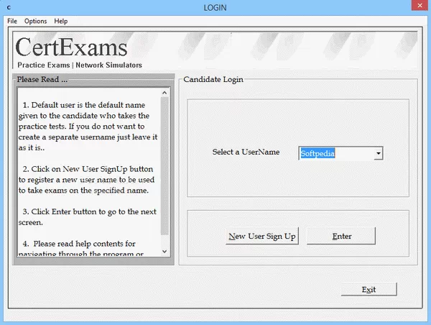Click the scroll up arrow in Please Read
The width and height of the screenshot is (431, 325).
pos(164,93)
